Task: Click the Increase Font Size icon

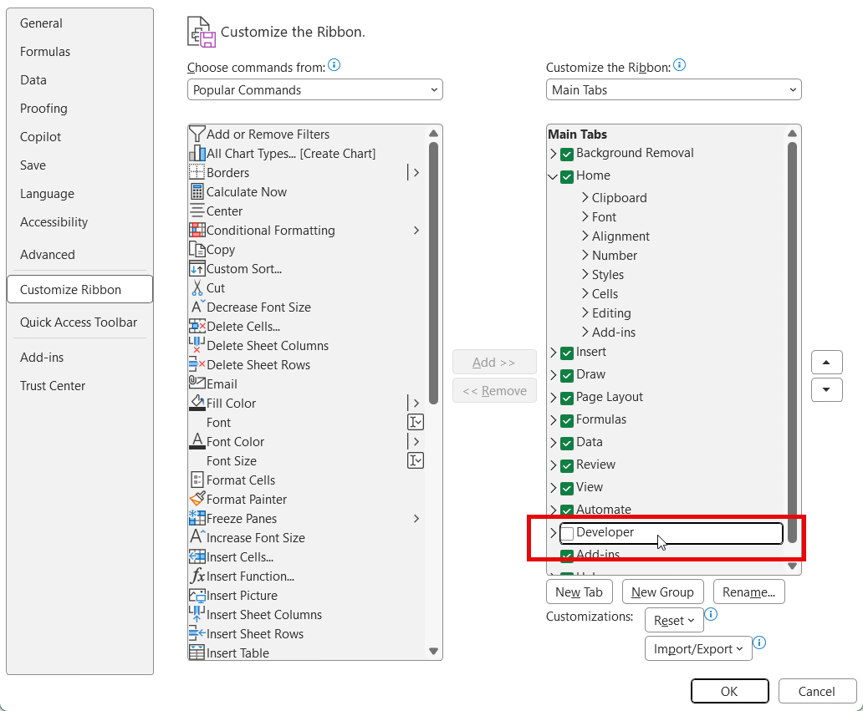Action: click(x=197, y=536)
